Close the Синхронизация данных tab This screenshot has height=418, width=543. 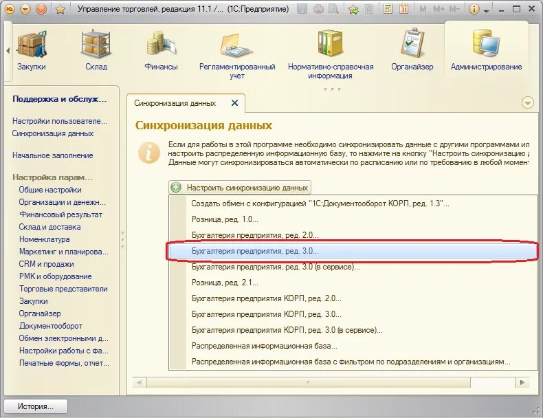click(234, 103)
